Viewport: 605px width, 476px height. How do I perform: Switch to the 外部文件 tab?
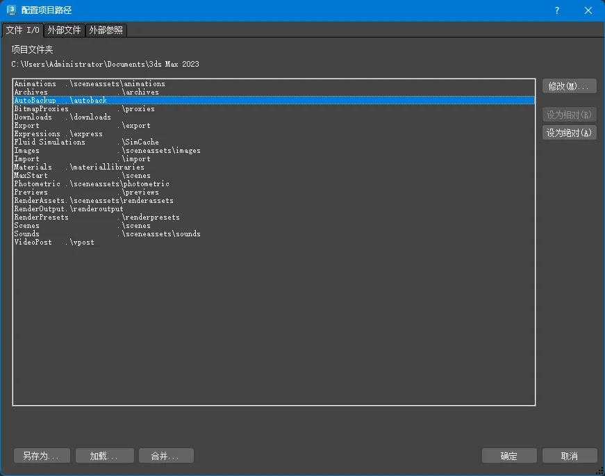coord(64,31)
